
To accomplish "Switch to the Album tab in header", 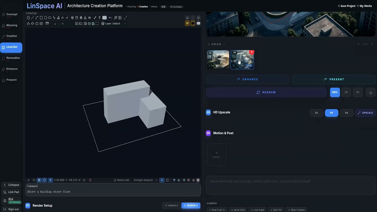I will pos(154,6).
